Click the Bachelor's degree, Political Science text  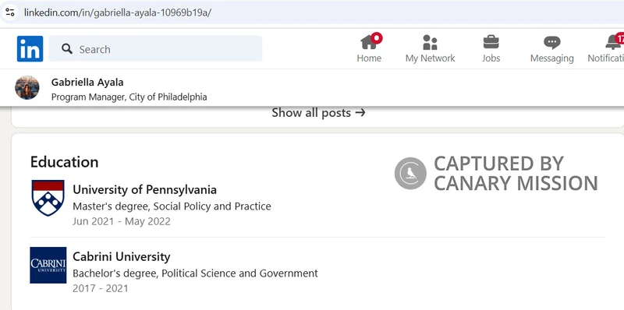pos(195,273)
